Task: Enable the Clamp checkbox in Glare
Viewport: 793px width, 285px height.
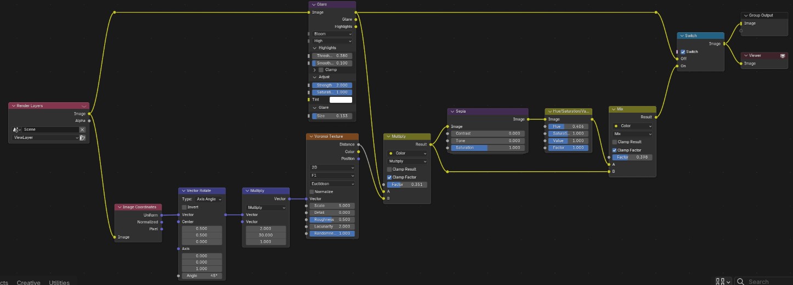Action: pos(321,70)
